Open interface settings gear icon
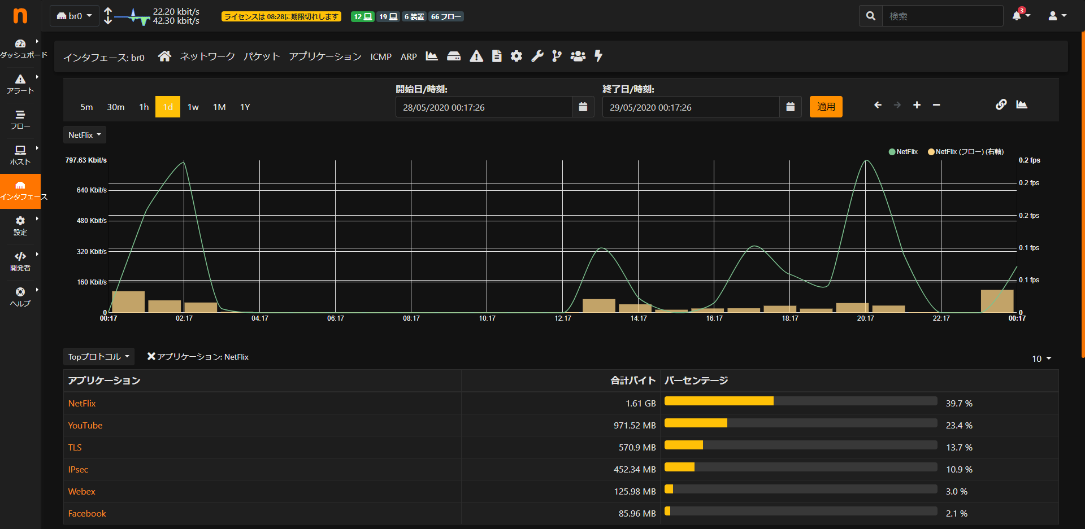The height and width of the screenshot is (529, 1085). (x=517, y=56)
